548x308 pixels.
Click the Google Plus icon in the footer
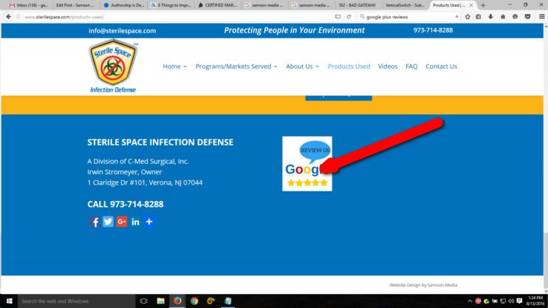coord(122,222)
